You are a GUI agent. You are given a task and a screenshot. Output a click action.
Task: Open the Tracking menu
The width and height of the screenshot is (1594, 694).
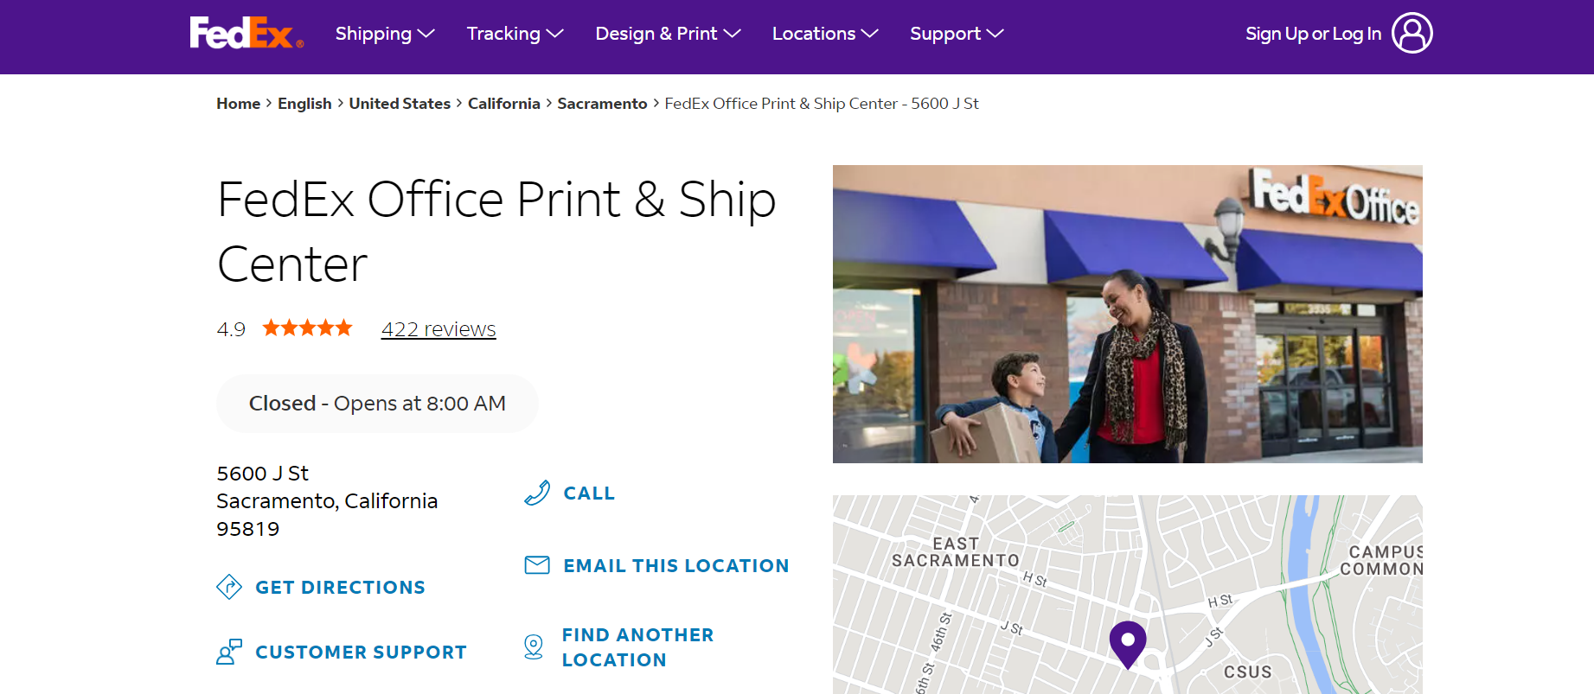coord(515,34)
